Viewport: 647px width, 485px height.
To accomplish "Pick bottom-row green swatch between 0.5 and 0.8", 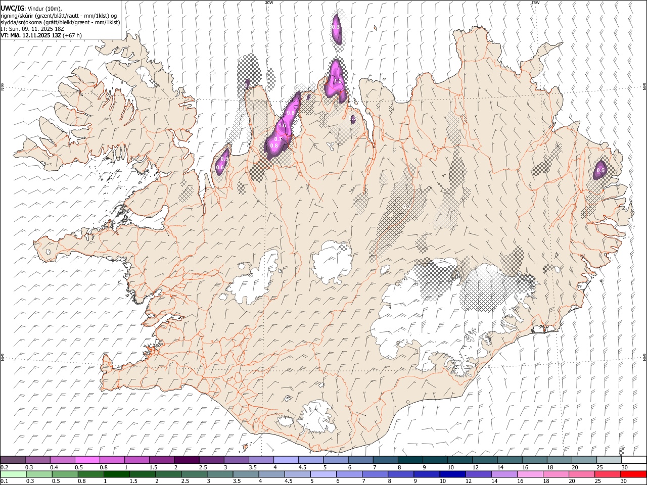I will (64, 474).
